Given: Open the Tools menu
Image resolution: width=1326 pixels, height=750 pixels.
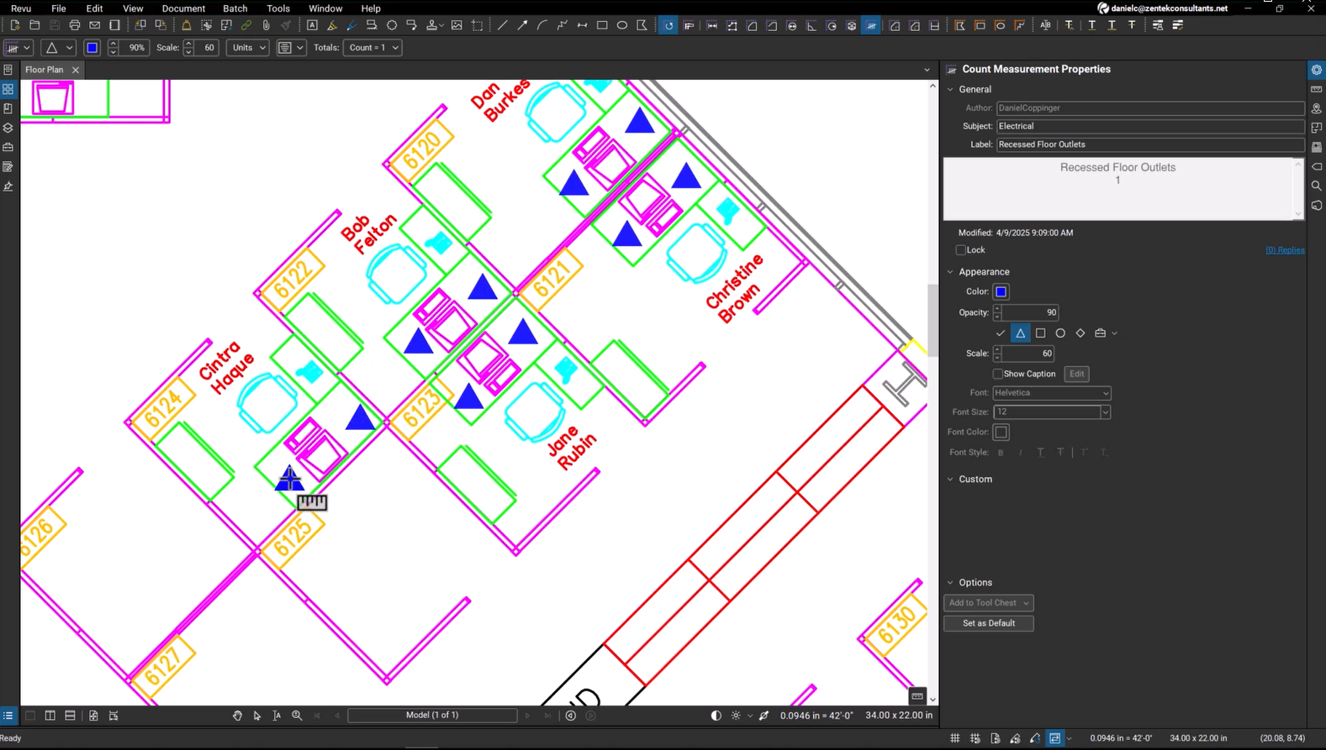Looking at the screenshot, I should 278,8.
